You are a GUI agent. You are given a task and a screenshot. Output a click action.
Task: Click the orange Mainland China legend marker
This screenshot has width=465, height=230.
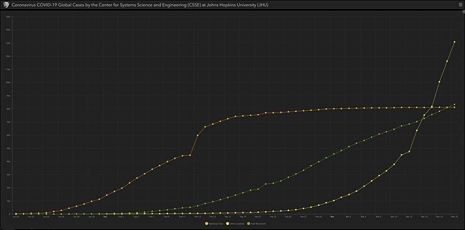click(206, 223)
